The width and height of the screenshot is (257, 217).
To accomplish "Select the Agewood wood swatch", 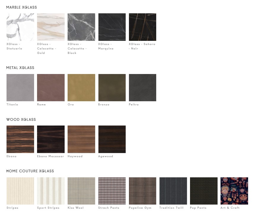I will pos(112,139).
